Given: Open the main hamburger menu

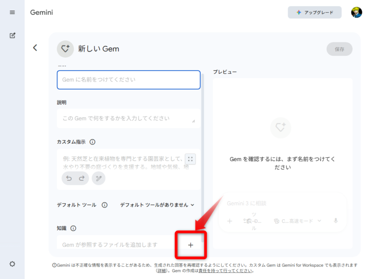Looking at the screenshot, I should tap(12, 12).
